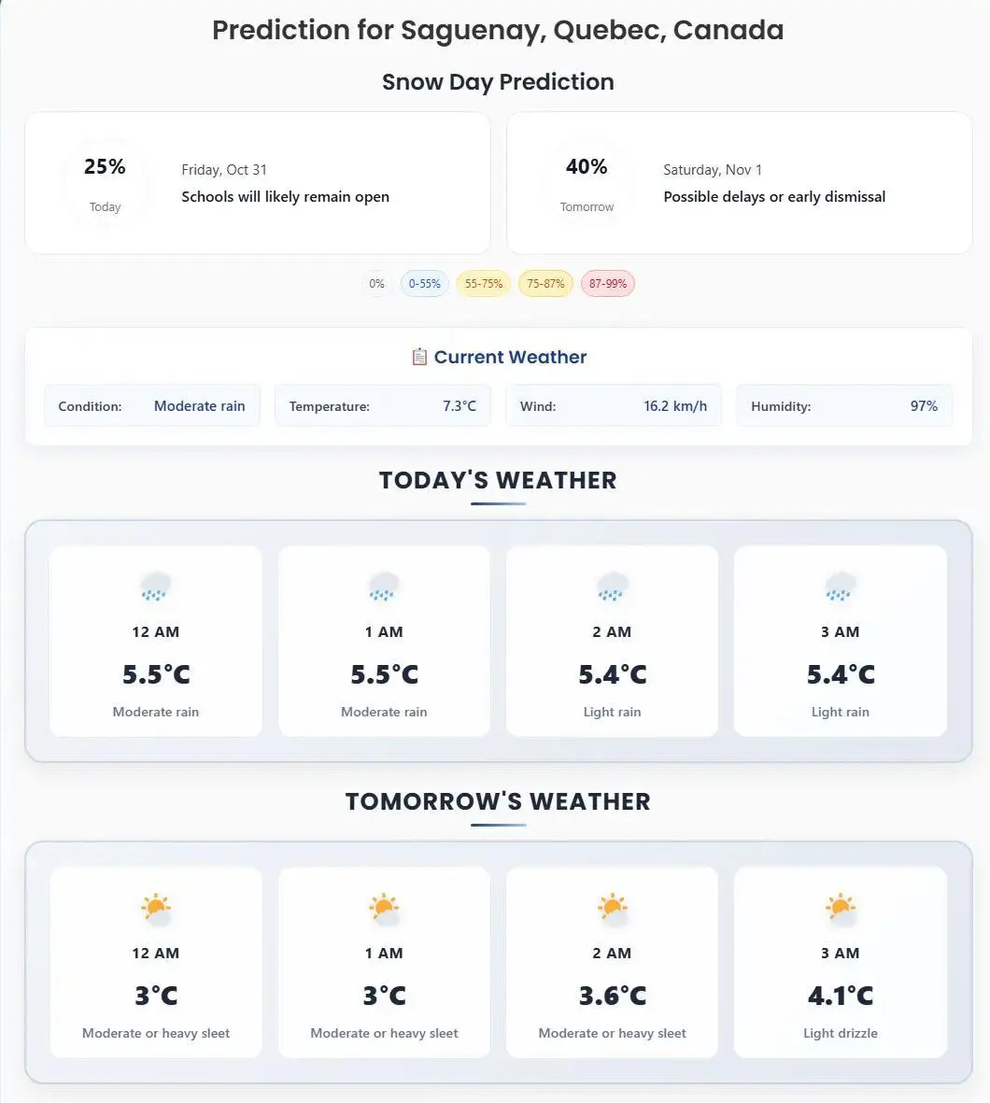Click the rain icon for today's 3 AM
This screenshot has height=1103, width=990.
pyautogui.click(x=841, y=587)
